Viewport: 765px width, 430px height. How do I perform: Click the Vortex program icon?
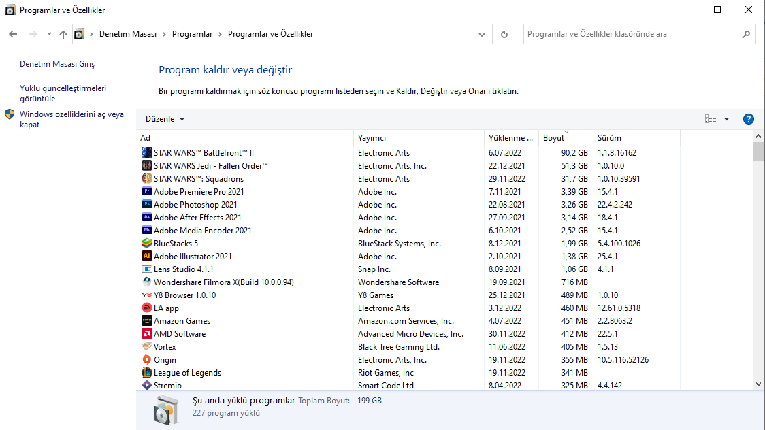(146, 346)
